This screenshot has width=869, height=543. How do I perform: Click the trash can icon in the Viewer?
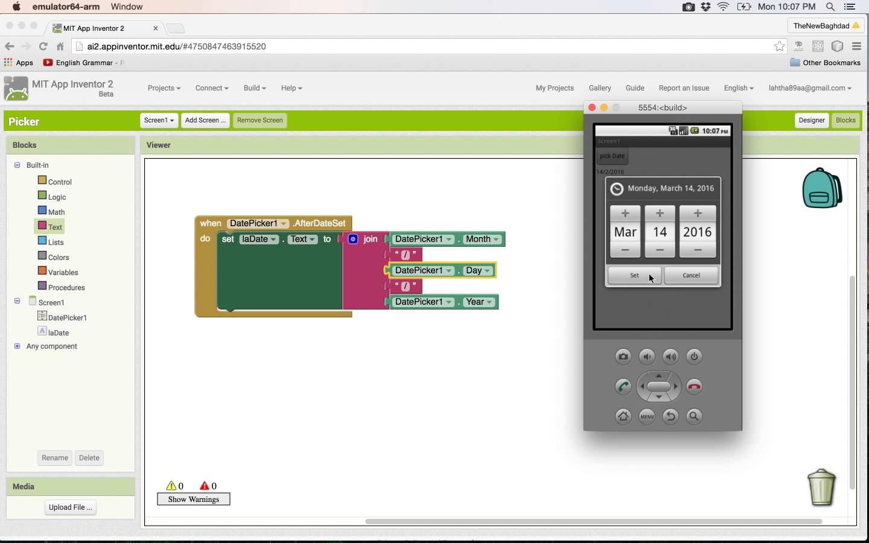(821, 487)
